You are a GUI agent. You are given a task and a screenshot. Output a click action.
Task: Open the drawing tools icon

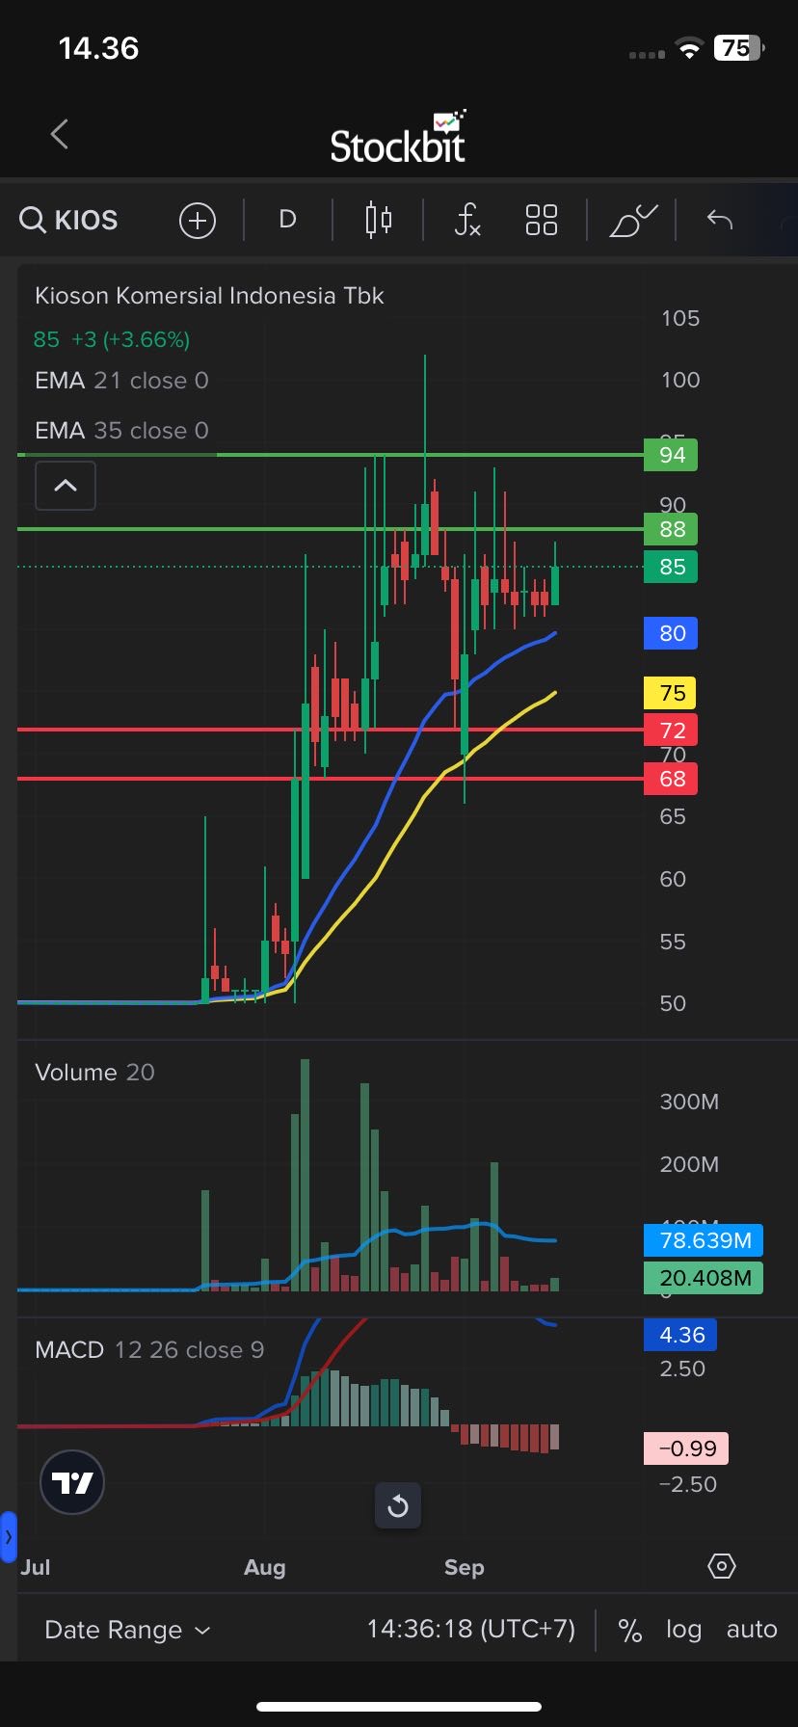(x=633, y=221)
